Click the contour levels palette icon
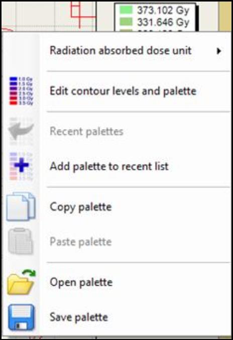The image size is (233, 340). coord(21,91)
